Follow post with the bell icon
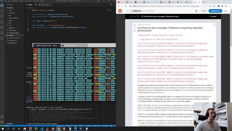Image resolution: width=232 pixels, height=131 pixels. (x=214, y=25)
